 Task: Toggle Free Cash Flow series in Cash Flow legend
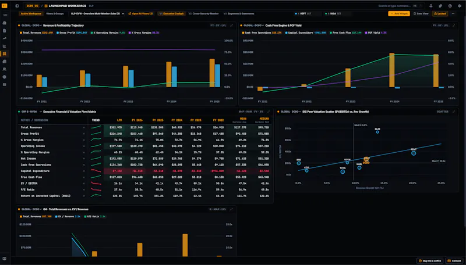coord(345,33)
